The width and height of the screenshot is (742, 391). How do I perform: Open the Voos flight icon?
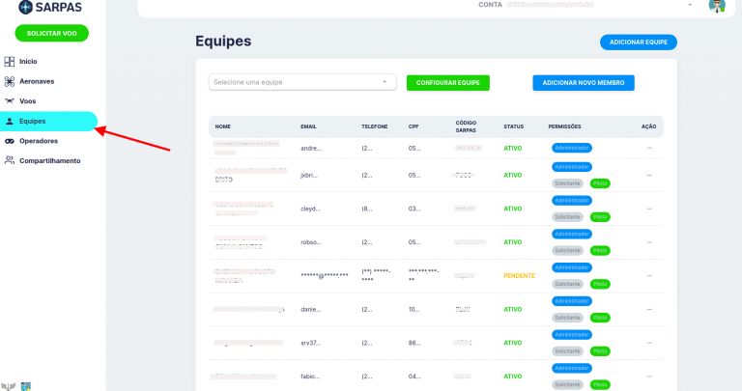click(10, 101)
